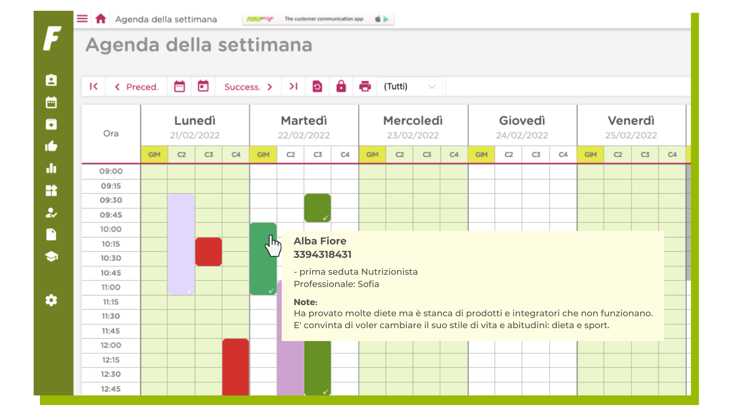Click the 12:45 time row label
738x415 pixels.
[x=111, y=389]
